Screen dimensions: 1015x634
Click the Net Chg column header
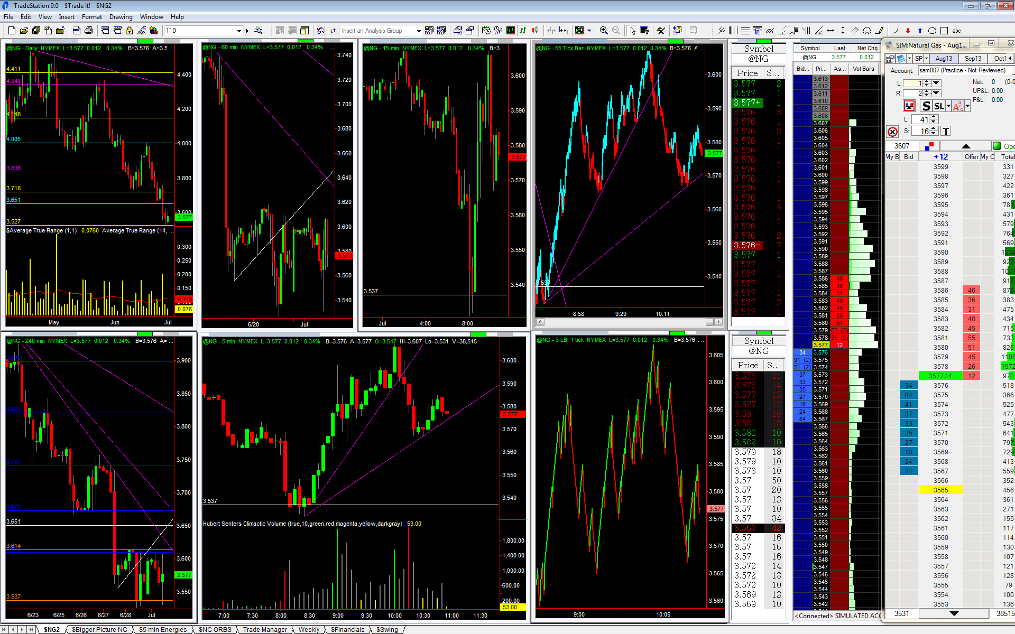867,48
